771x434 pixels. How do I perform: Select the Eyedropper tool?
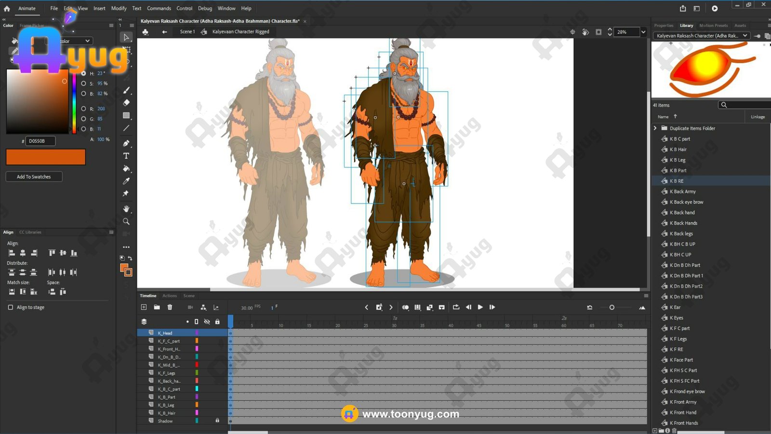coord(126,181)
